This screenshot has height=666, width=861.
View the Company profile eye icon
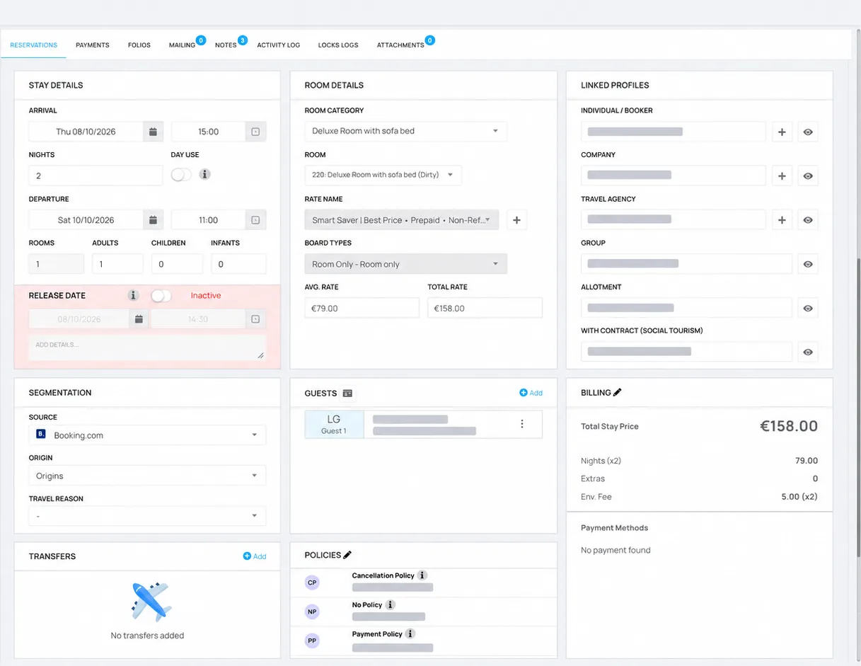point(808,176)
